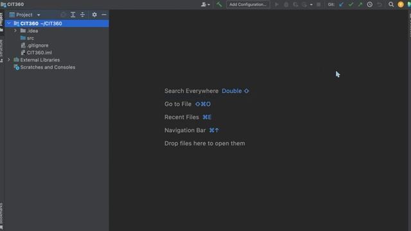The height and width of the screenshot is (231, 411).
Task: Click the Recent Files hint text
Action: pyautogui.click(x=182, y=117)
